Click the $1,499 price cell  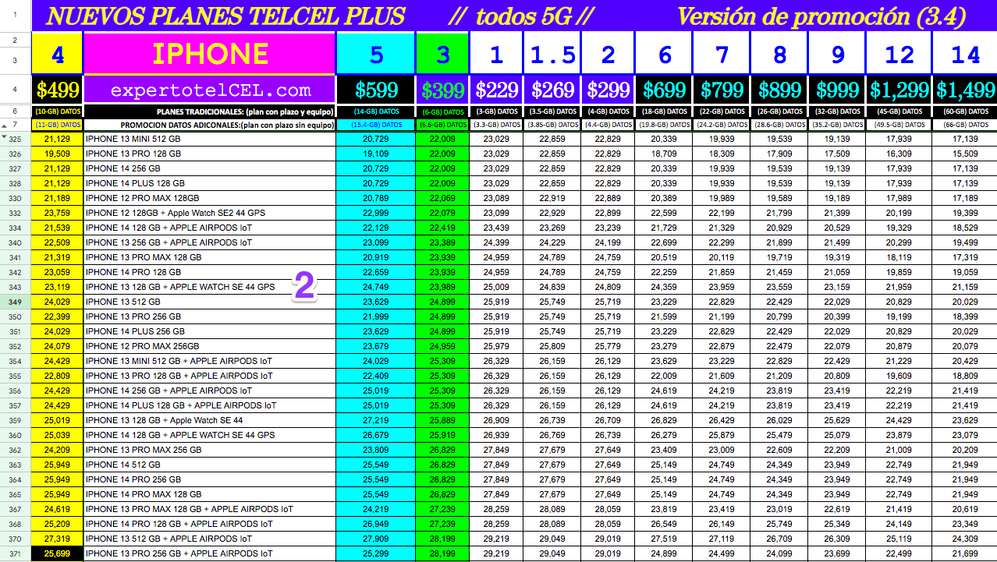coord(966,90)
